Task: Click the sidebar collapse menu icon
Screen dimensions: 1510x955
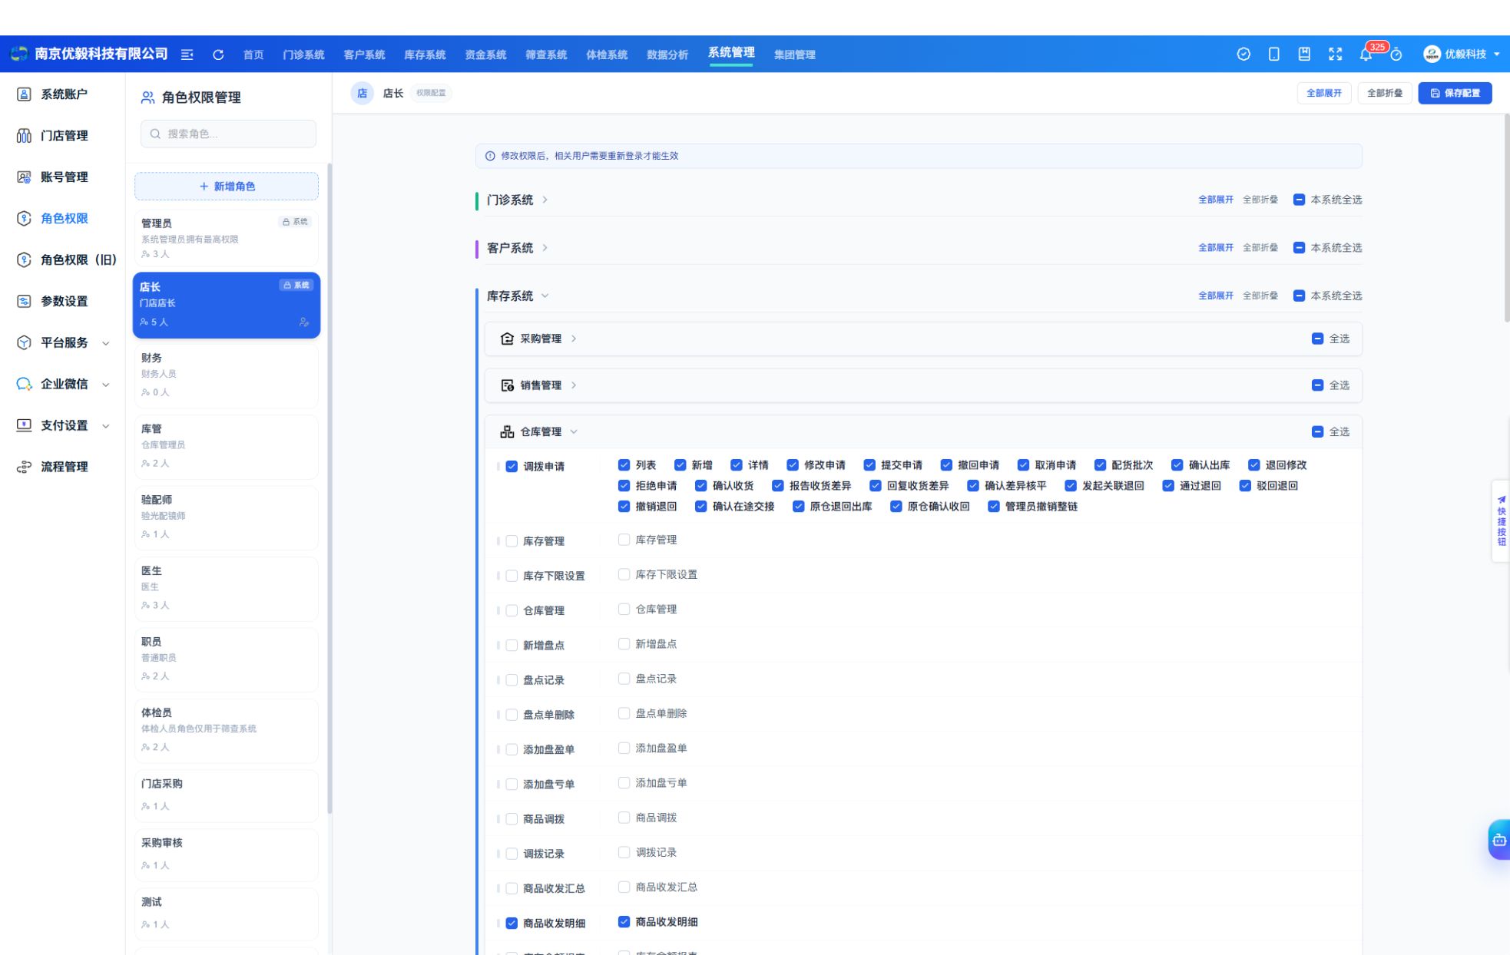Action: (187, 55)
